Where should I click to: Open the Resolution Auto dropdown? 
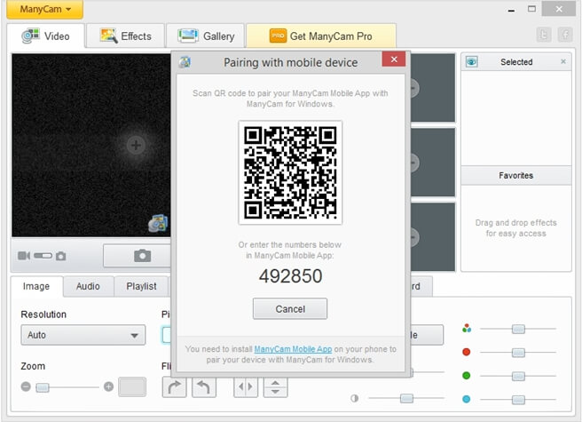coord(83,335)
